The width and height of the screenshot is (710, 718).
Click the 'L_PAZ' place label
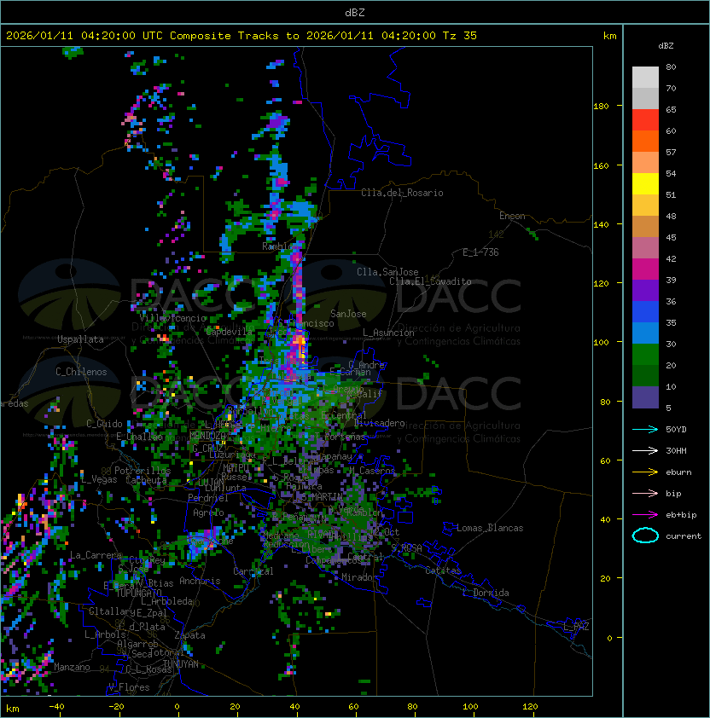[576, 627]
